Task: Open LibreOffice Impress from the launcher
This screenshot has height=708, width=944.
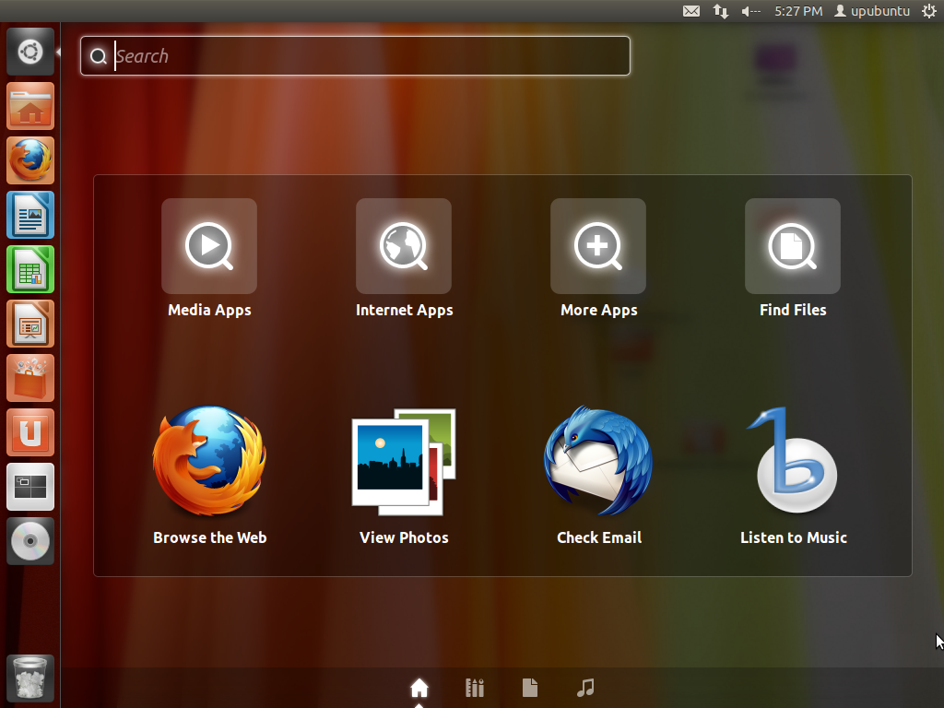Action: [x=30, y=324]
